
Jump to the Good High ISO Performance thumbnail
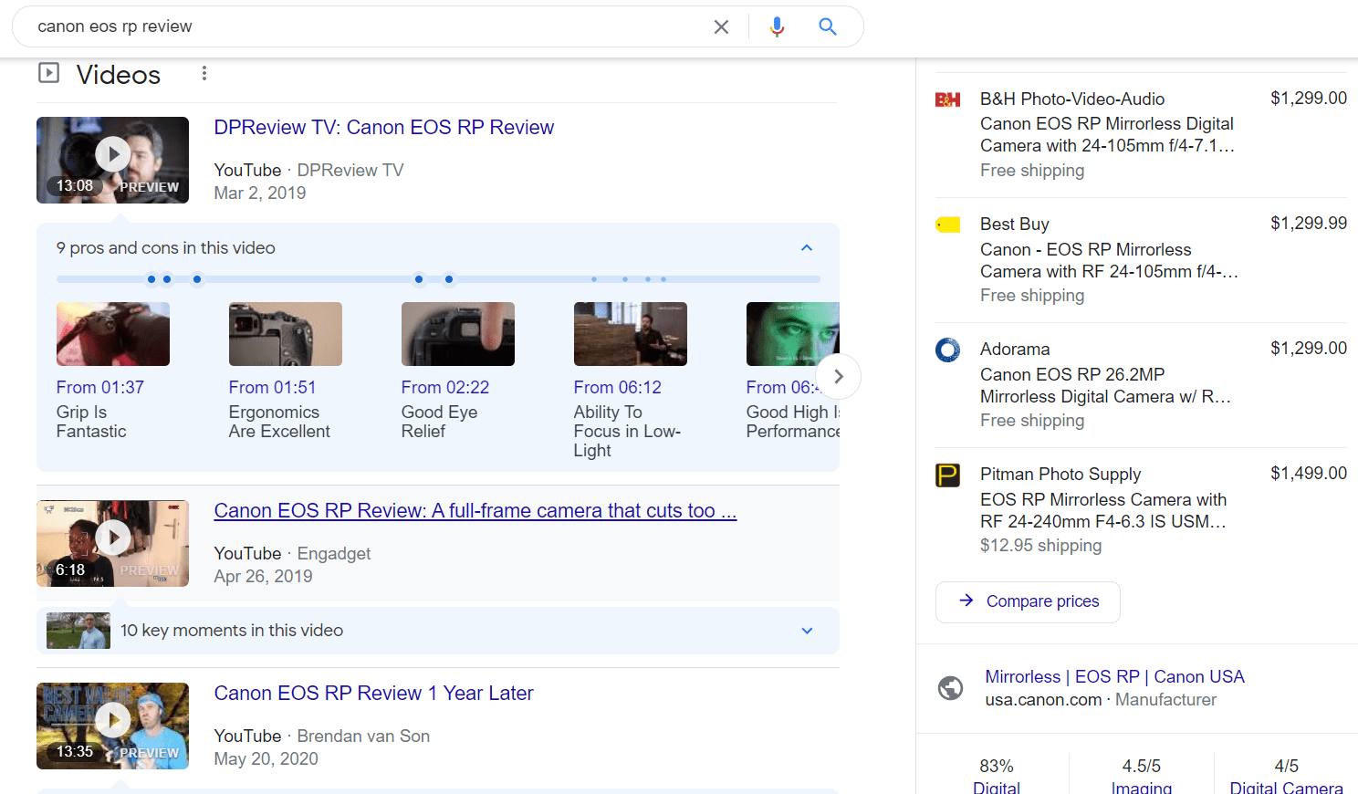click(x=792, y=334)
